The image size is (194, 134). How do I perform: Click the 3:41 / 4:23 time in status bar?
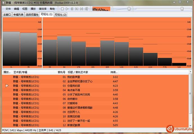point(55,130)
